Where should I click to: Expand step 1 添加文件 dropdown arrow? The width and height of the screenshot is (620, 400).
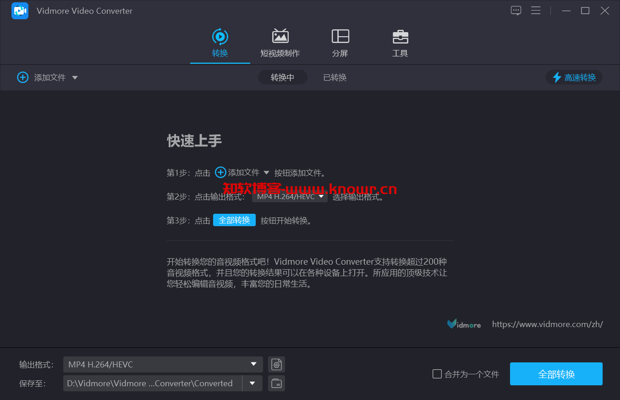click(266, 173)
